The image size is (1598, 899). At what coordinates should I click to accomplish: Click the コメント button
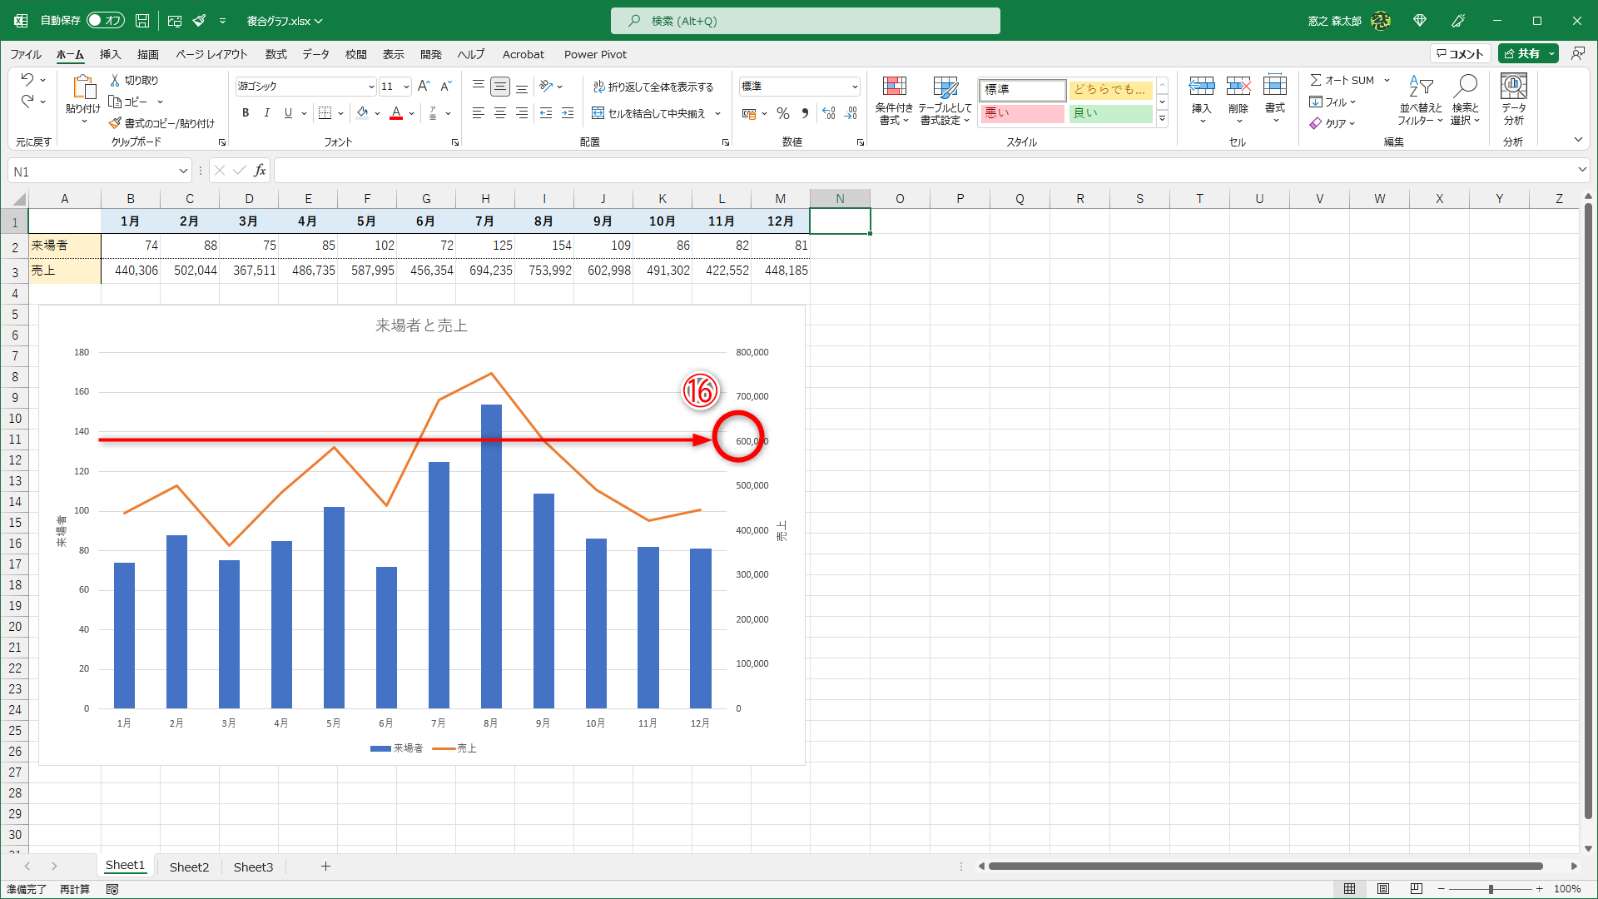(x=1461, y=53)
